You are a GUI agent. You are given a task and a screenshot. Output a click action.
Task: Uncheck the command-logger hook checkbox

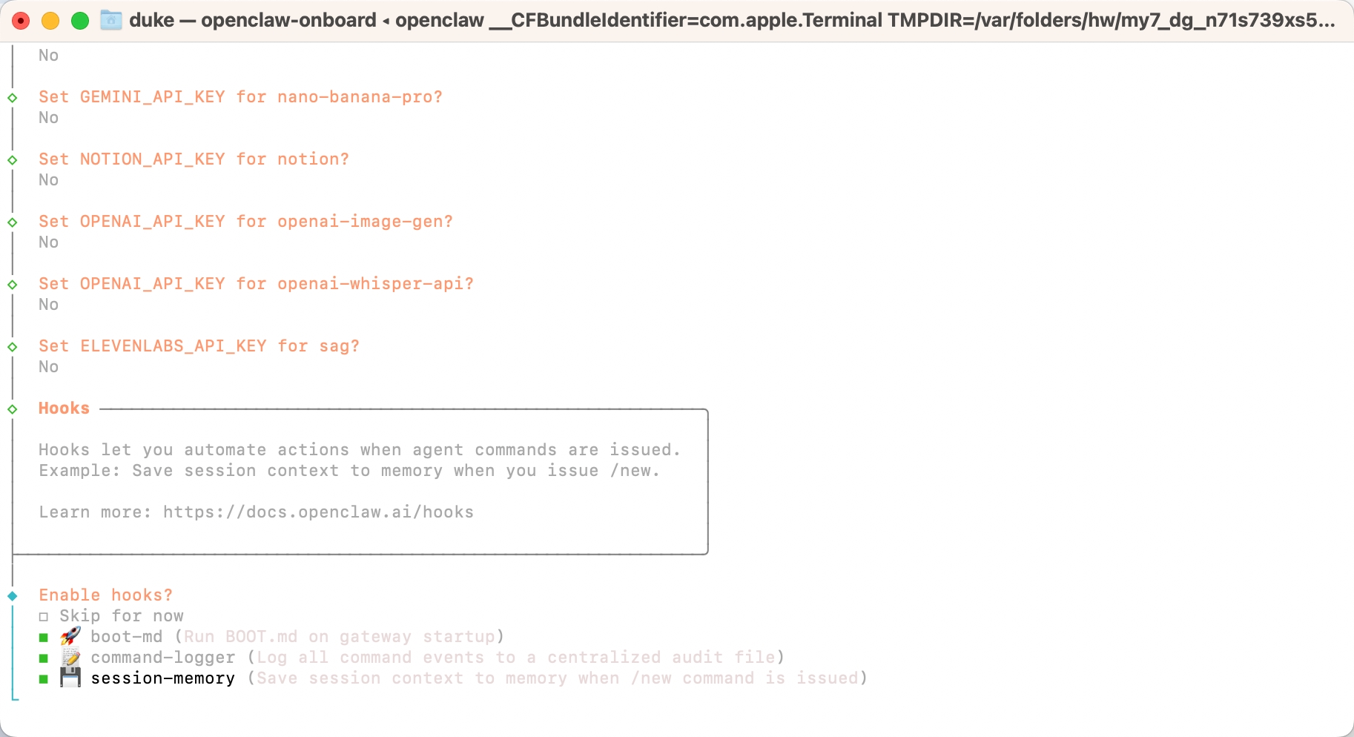pos(44,658)
